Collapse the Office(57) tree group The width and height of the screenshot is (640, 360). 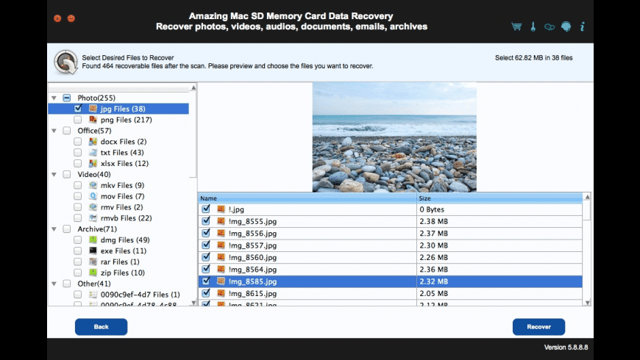click(54, 131)
